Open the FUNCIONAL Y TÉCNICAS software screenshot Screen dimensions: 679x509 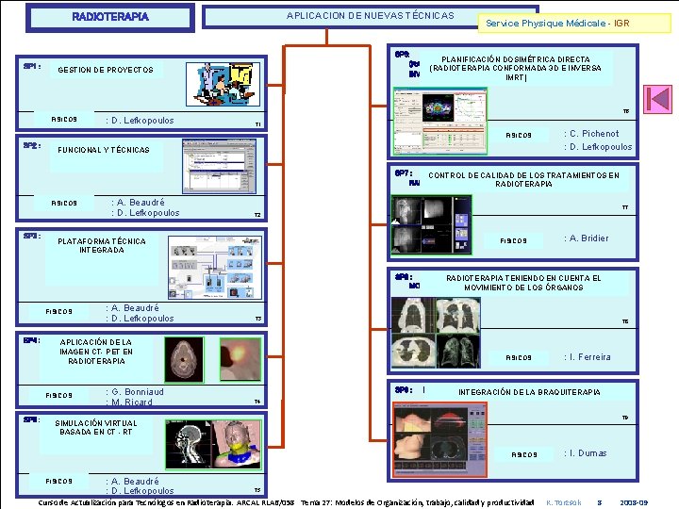tap(219, 166)
